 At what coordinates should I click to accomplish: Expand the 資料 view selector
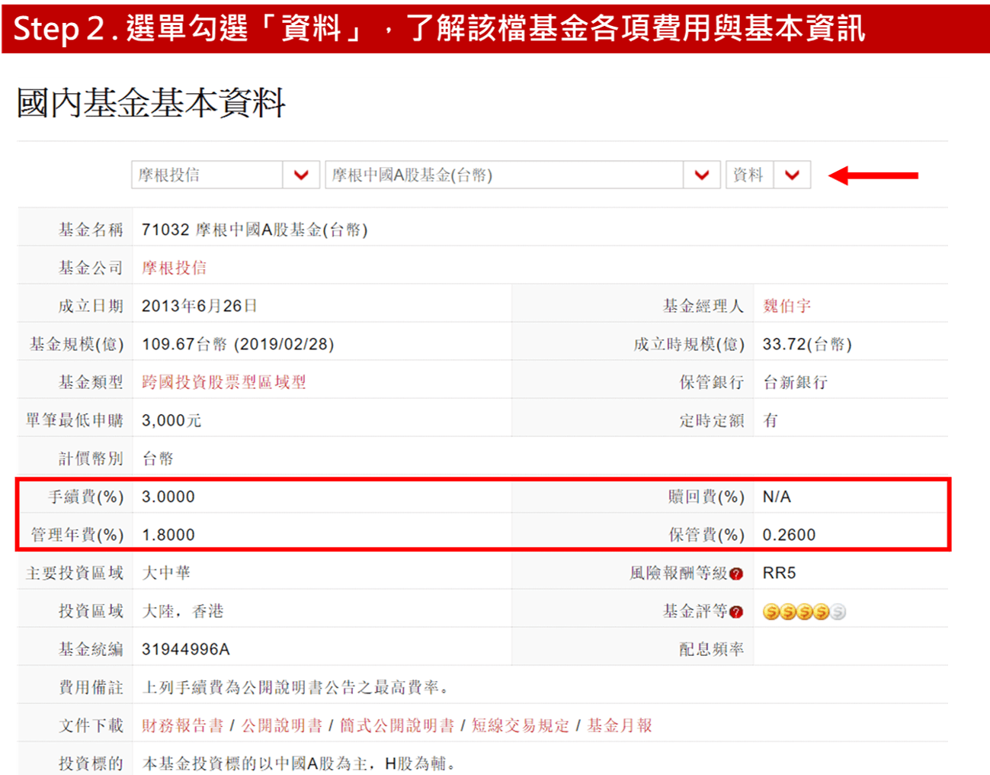pos(748,175)
